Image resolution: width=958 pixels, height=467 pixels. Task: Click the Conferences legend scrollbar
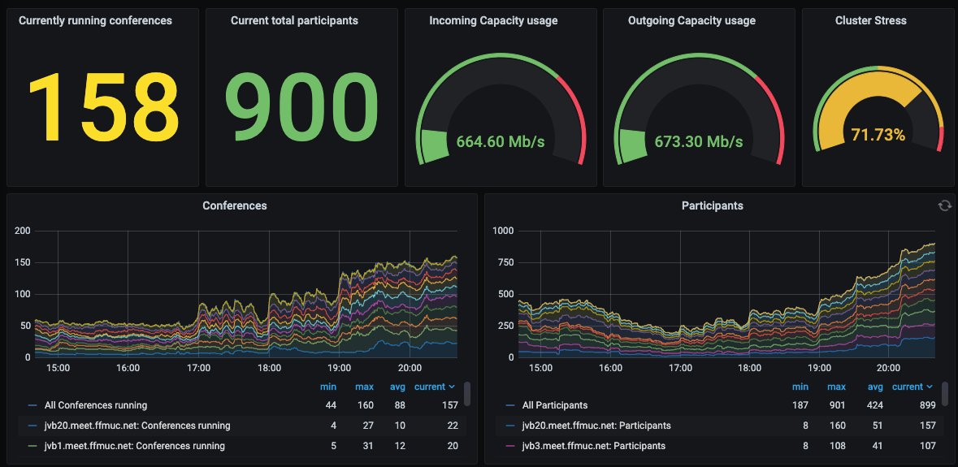pyautogui.click(x=467, y=394)
